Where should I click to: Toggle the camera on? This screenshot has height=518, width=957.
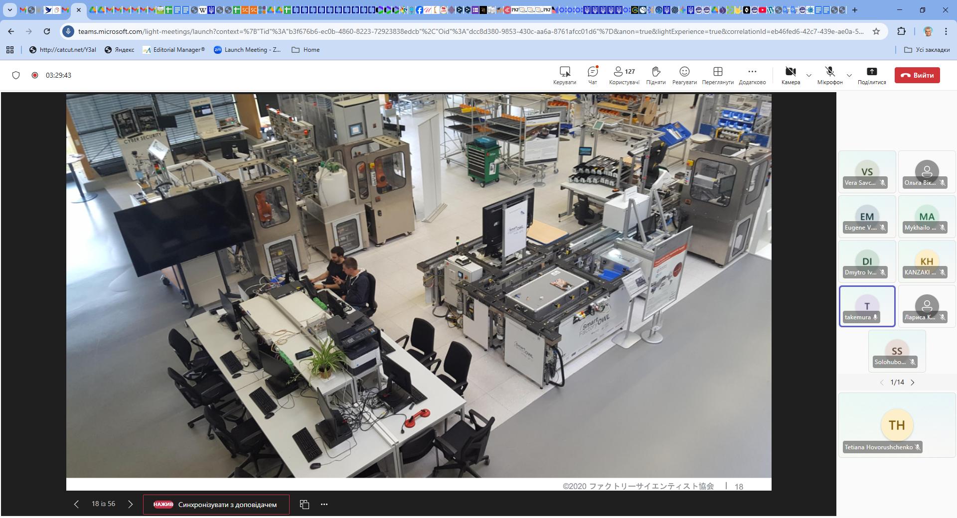[790, 75]
